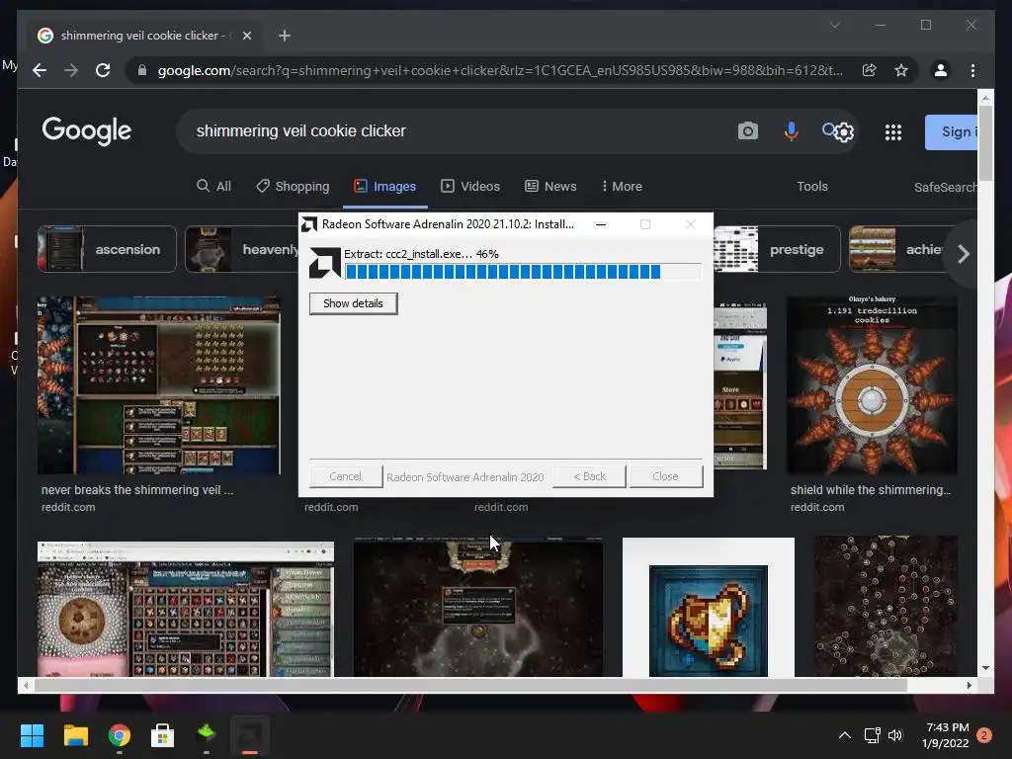The height and width of the screenshot is (759, 1012).
Task: Open Chrome three-dot menu
Action: pyautogui.click(x=972, y=70)
